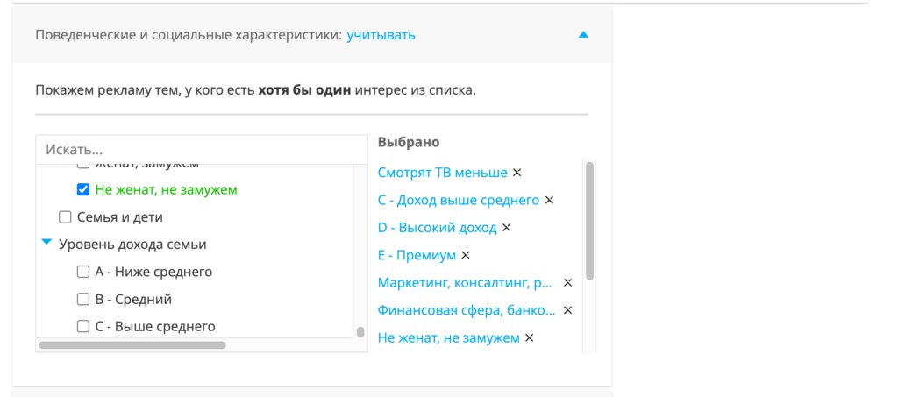This screenshot has width=898, height=397.
Task: Click the 'учитывать' link
Action: [381, 35]
